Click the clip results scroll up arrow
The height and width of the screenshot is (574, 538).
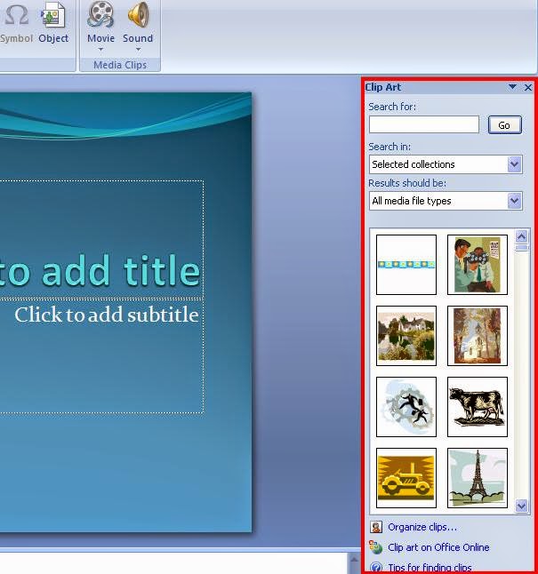(x=521, y=236)
